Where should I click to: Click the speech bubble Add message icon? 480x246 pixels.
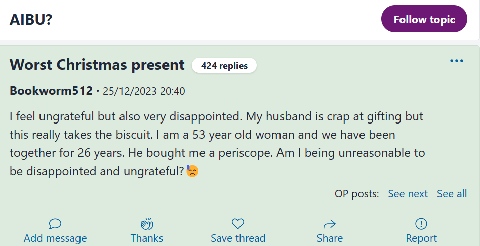tap(55, 224)
